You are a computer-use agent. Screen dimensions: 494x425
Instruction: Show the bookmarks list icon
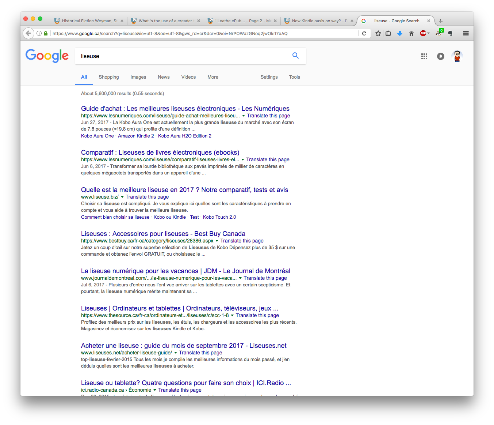point(388,33)
